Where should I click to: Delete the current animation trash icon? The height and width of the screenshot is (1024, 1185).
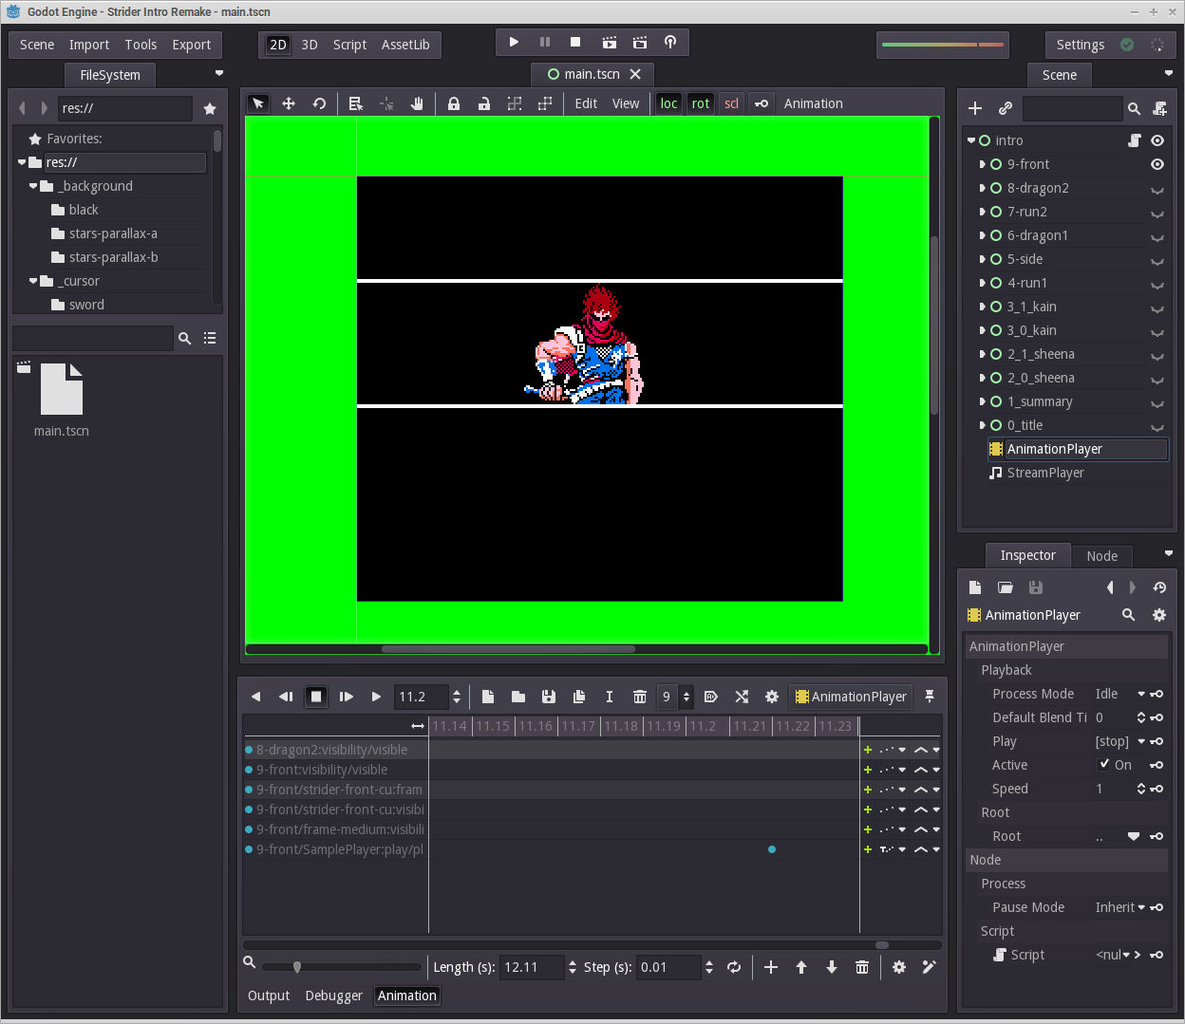coord(640,697)
